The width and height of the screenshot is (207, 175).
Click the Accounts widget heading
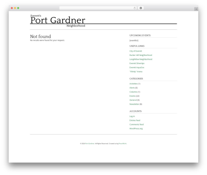coord(135,111)
